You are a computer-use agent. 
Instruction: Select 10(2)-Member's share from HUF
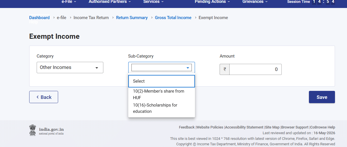pyautogui.click(x=161, y=94)
